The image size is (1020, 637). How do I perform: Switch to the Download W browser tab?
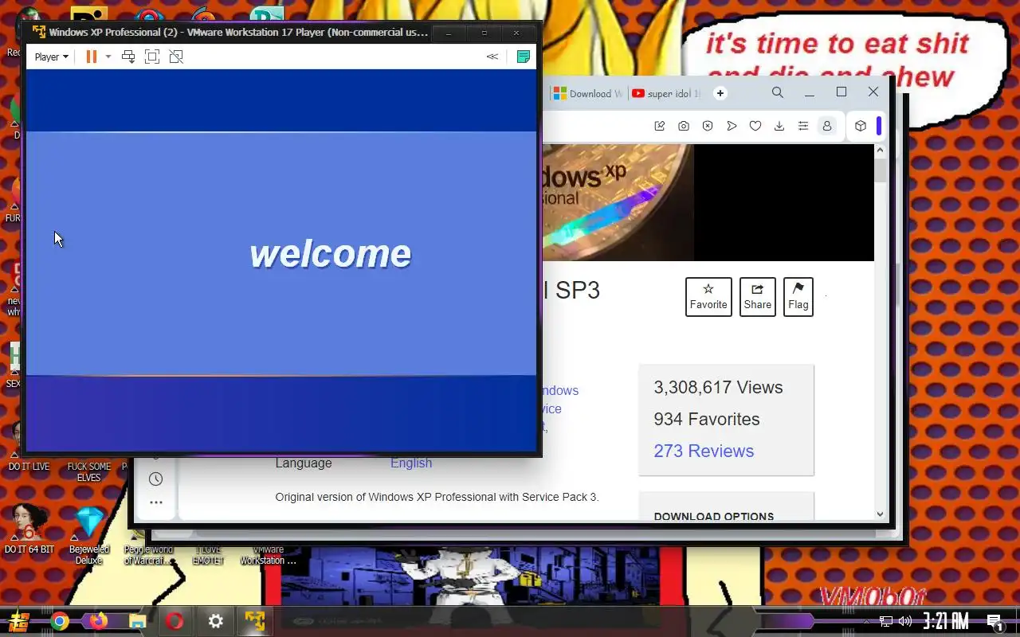tap(586, 93)
